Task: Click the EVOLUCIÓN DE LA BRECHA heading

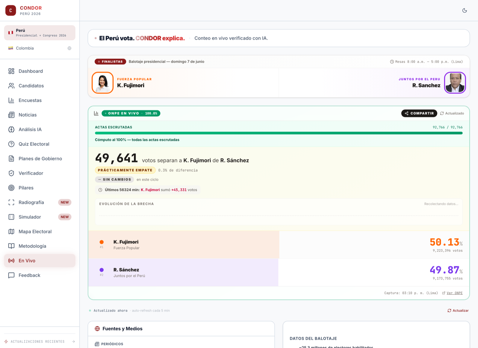Action: point(126,204)
